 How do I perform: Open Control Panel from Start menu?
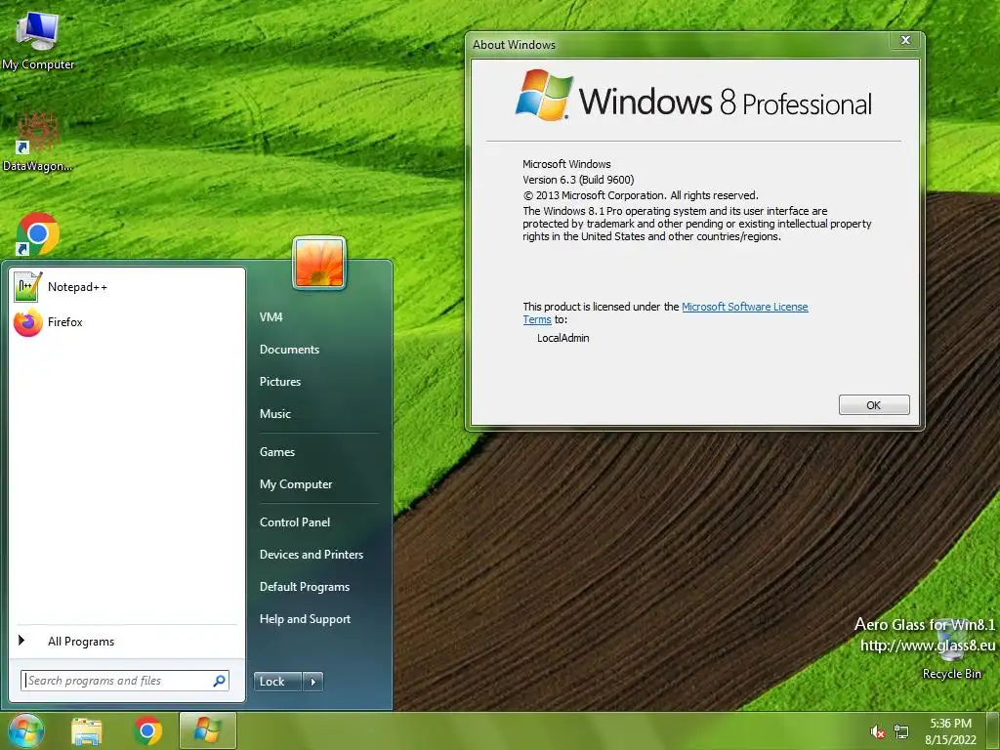click(295, 521)
